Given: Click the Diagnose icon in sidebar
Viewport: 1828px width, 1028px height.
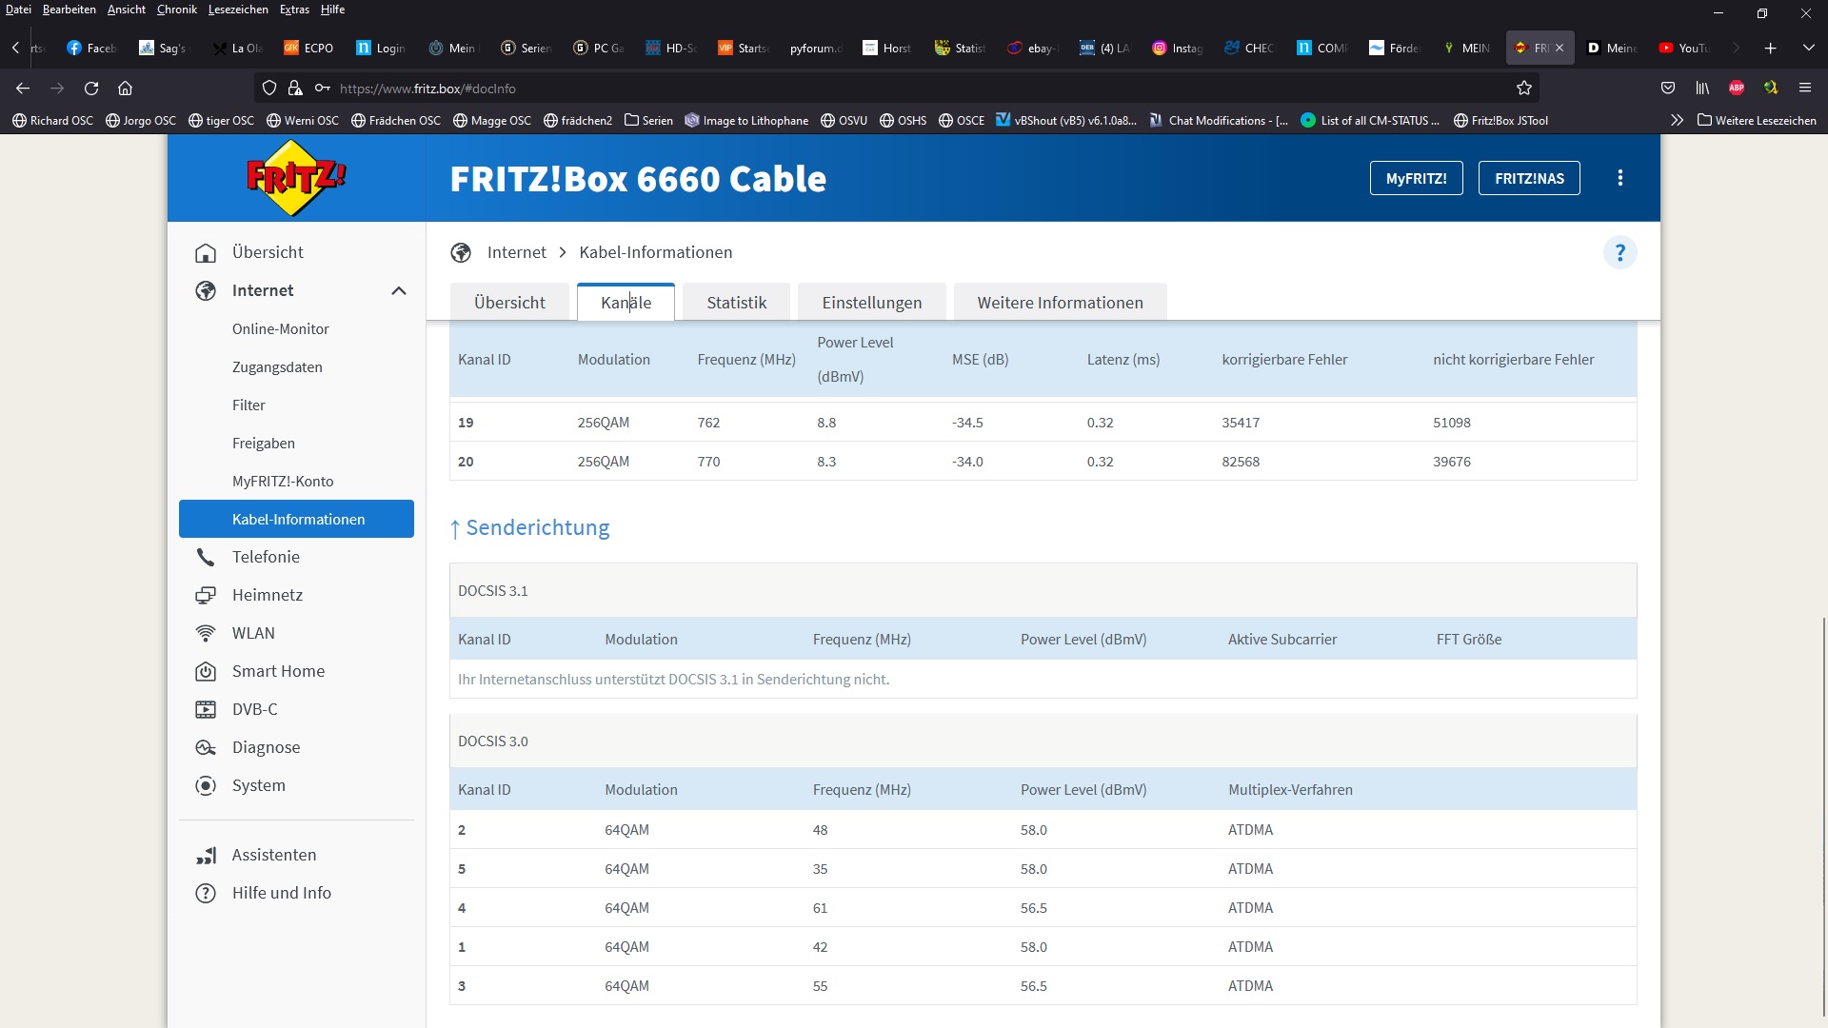Looking at the screenshot, I should (205, 747).
